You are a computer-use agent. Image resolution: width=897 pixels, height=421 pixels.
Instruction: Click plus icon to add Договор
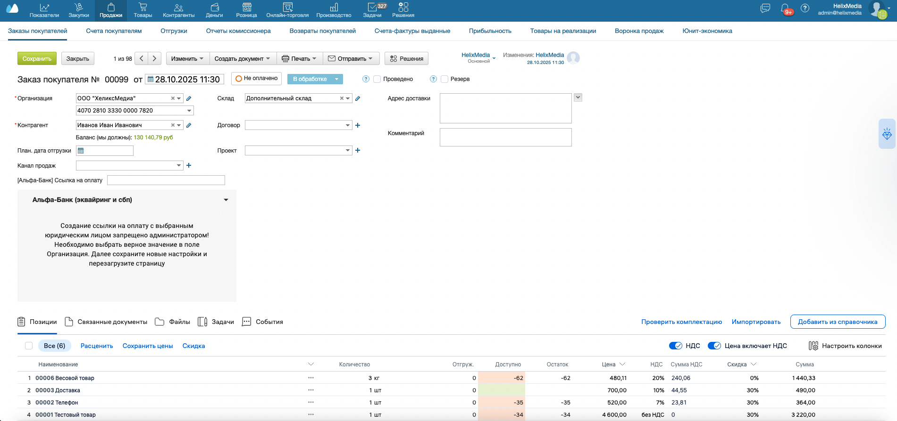click(358, 125)
